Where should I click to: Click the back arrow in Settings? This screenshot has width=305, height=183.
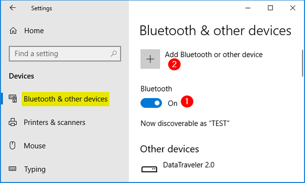(x=13, y=8)
